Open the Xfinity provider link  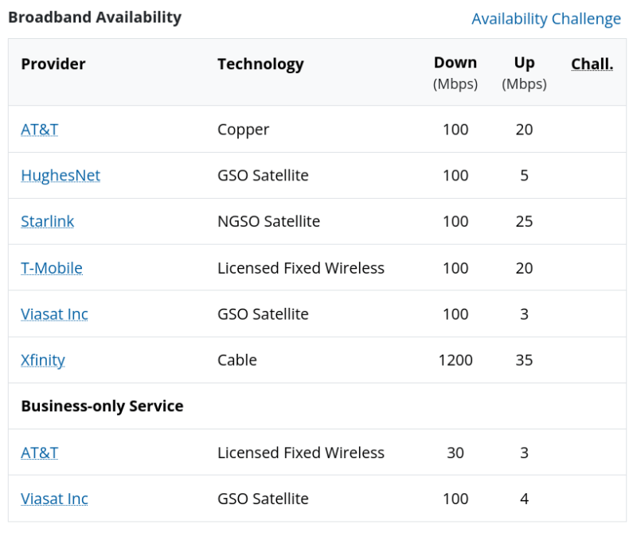click(42, 360)
